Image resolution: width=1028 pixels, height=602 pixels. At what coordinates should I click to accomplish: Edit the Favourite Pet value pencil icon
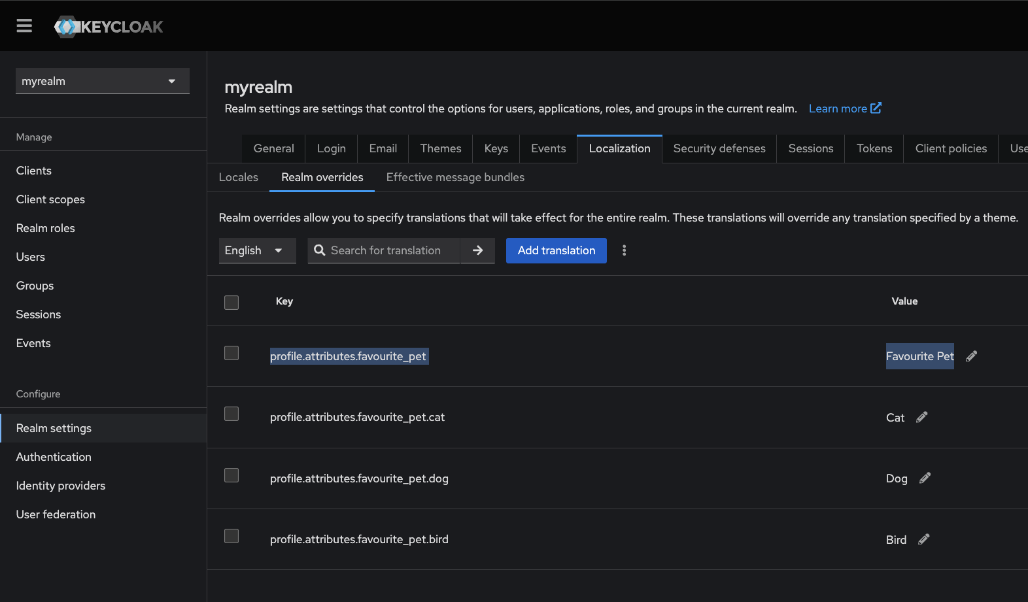tap(971, 356)
